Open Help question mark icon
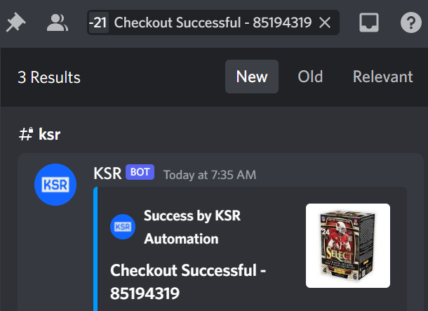Screen dimensions: 428x311 click(x=410, y=22)
